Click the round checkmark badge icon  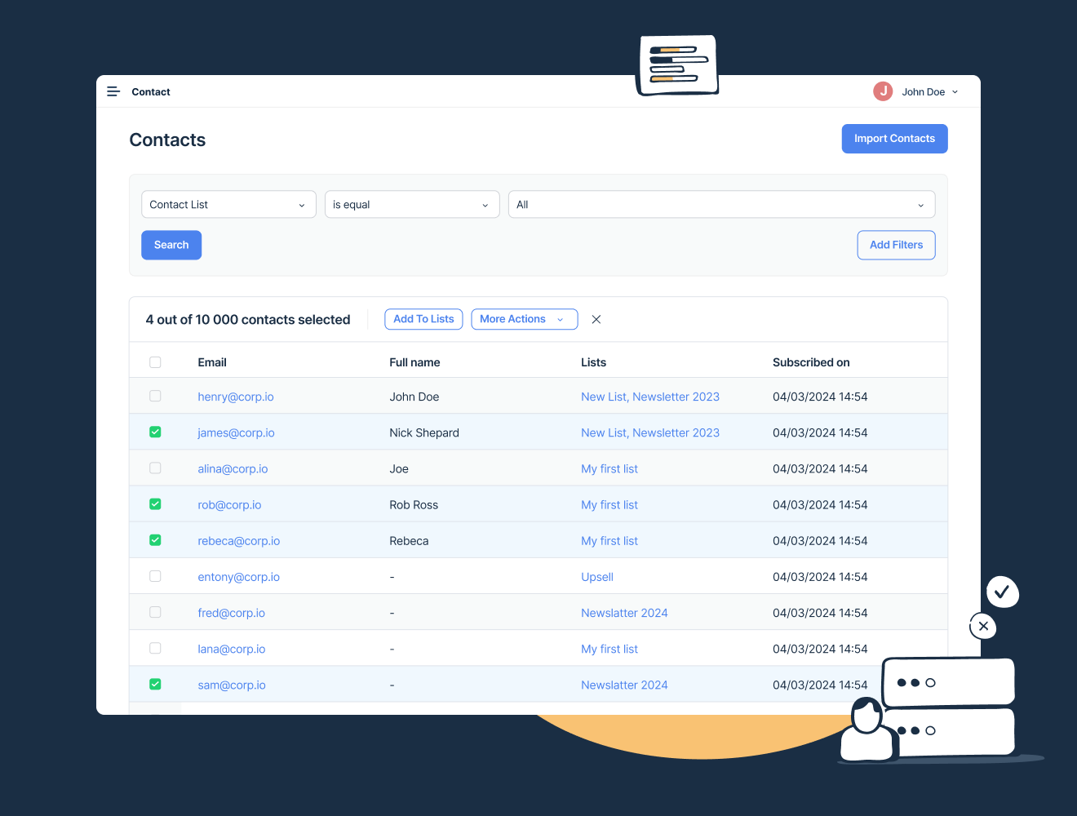pyautogui.click(x=1002, y=592)
